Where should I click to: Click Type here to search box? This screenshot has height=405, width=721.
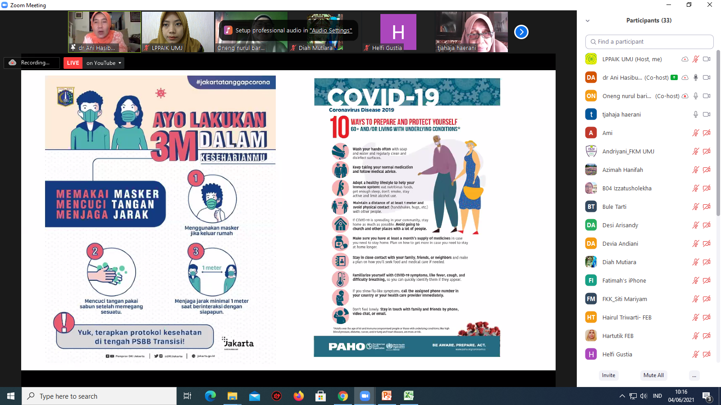point(99,396)
